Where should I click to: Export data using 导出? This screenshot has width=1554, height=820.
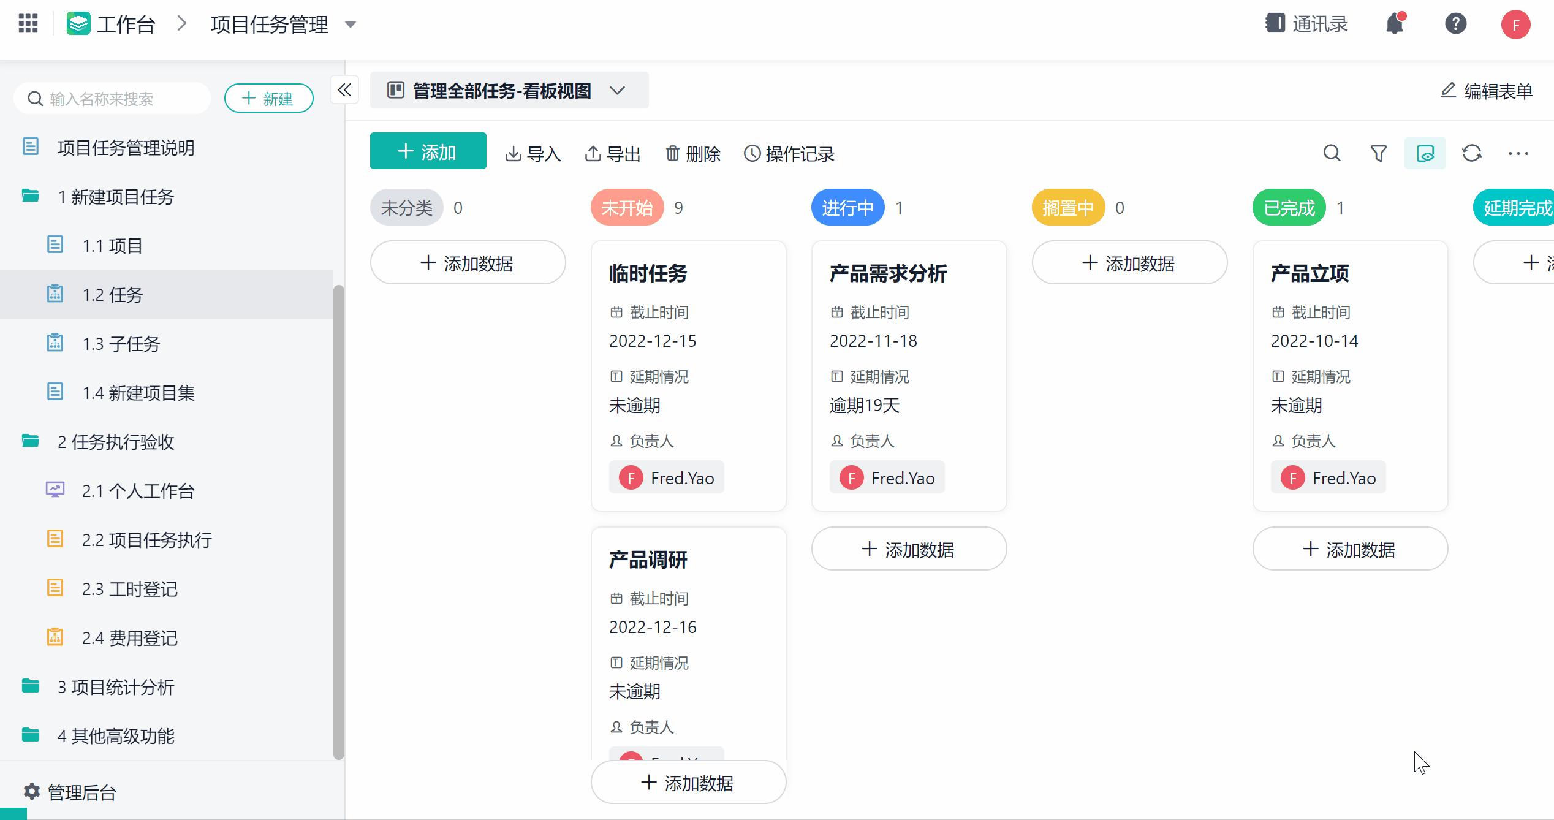[612, 154]
